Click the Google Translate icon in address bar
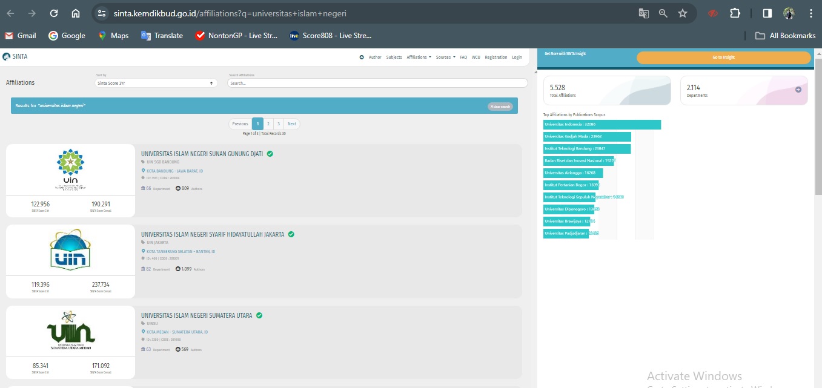Image resolution: width=822 pixels, height=388 pixels. coord(643,13)
